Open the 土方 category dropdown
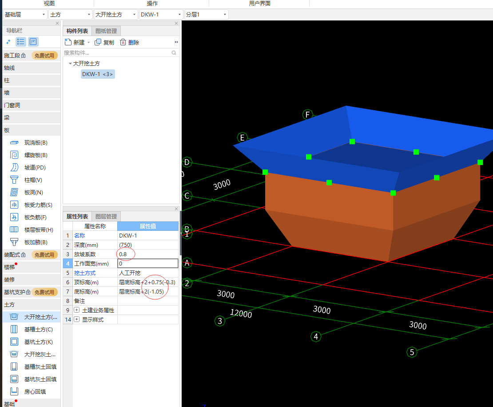The image size is (493, 407). (70, 15)
